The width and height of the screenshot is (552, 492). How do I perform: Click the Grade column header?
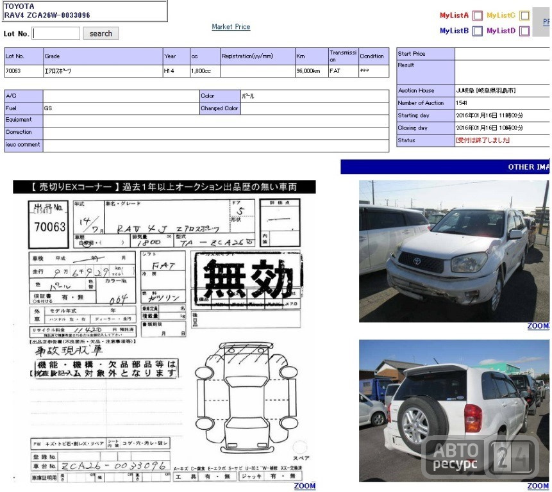[x=103, y=56]
